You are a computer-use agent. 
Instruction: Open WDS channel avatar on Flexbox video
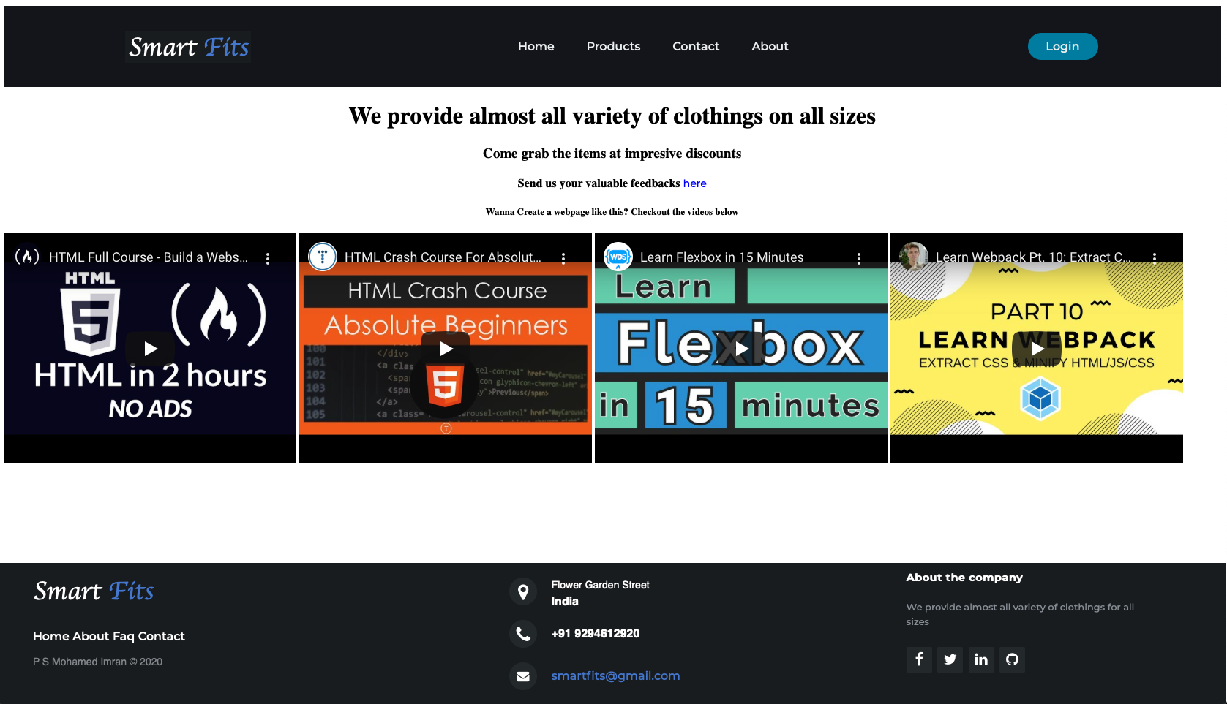[x=618, y=257]
